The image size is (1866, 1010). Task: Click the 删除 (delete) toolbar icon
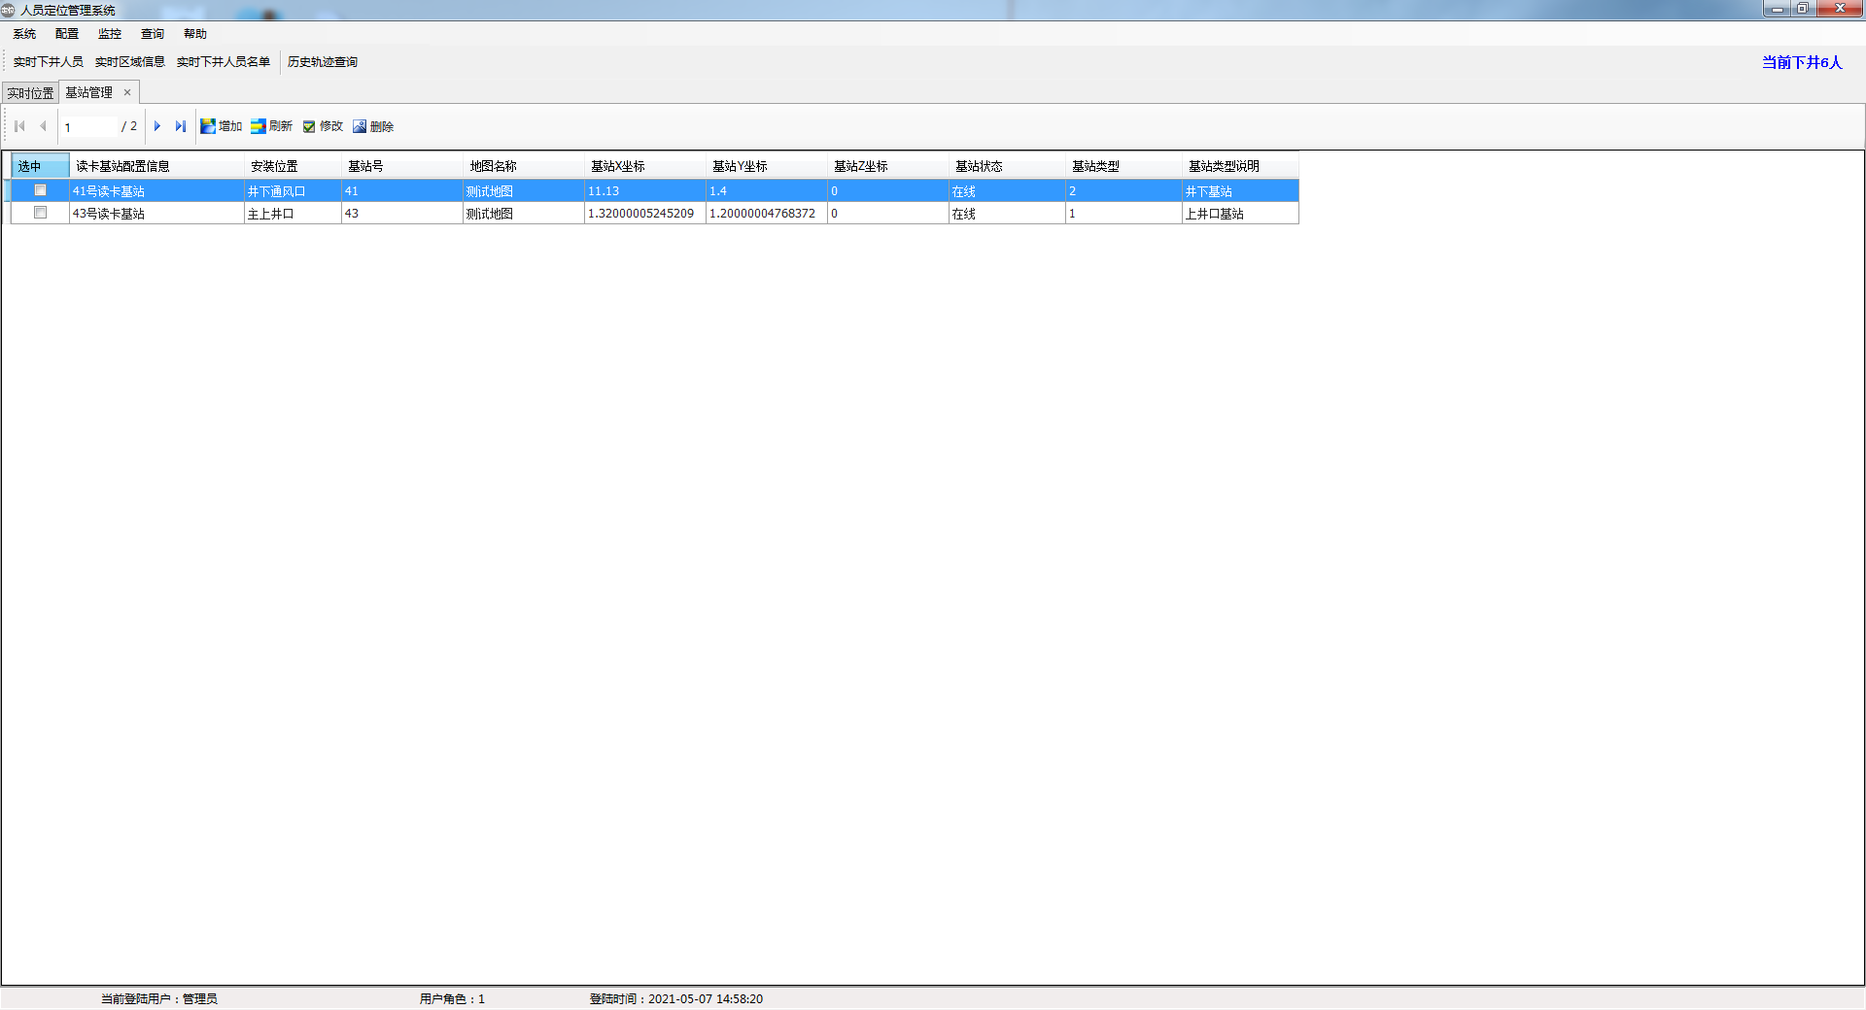click(360, 126)
